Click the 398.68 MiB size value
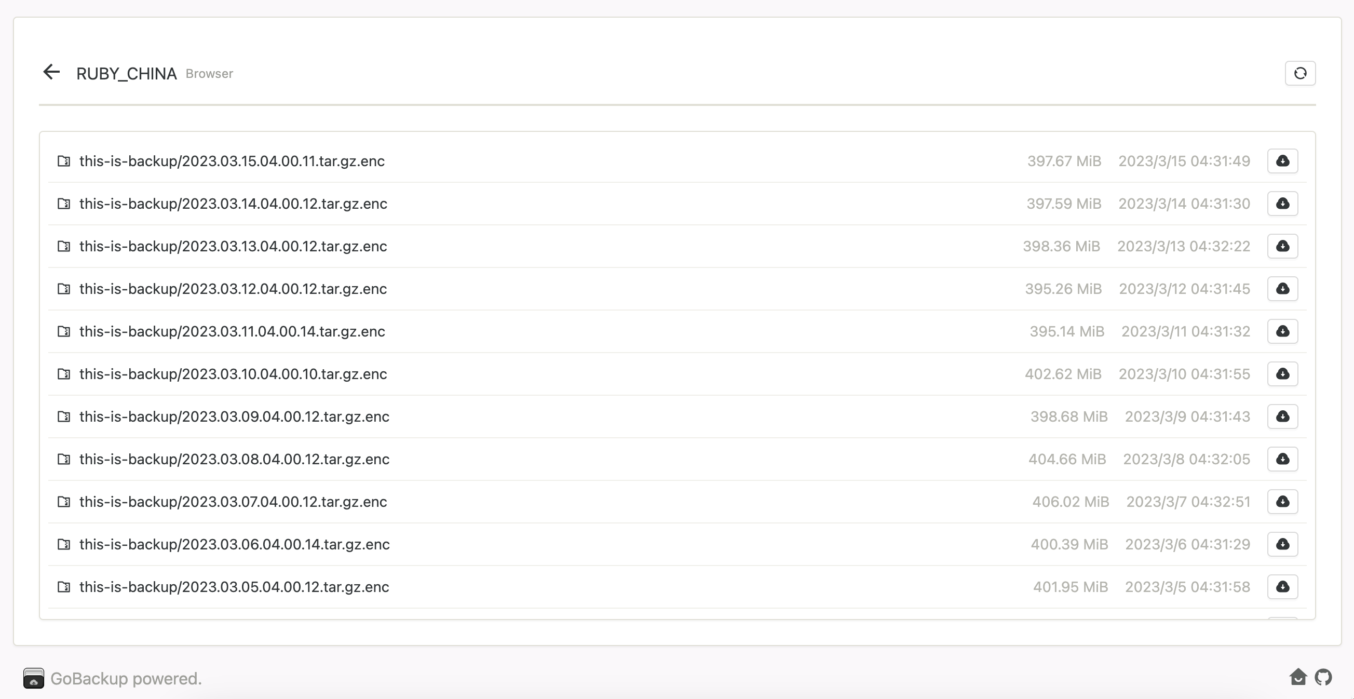The height and width of the screenshot is (699, 1354). (x=1069, y=416)
